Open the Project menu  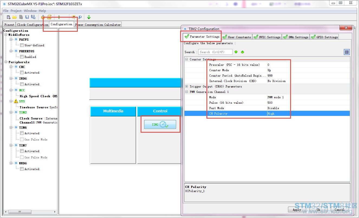click(x=16, y=11)
